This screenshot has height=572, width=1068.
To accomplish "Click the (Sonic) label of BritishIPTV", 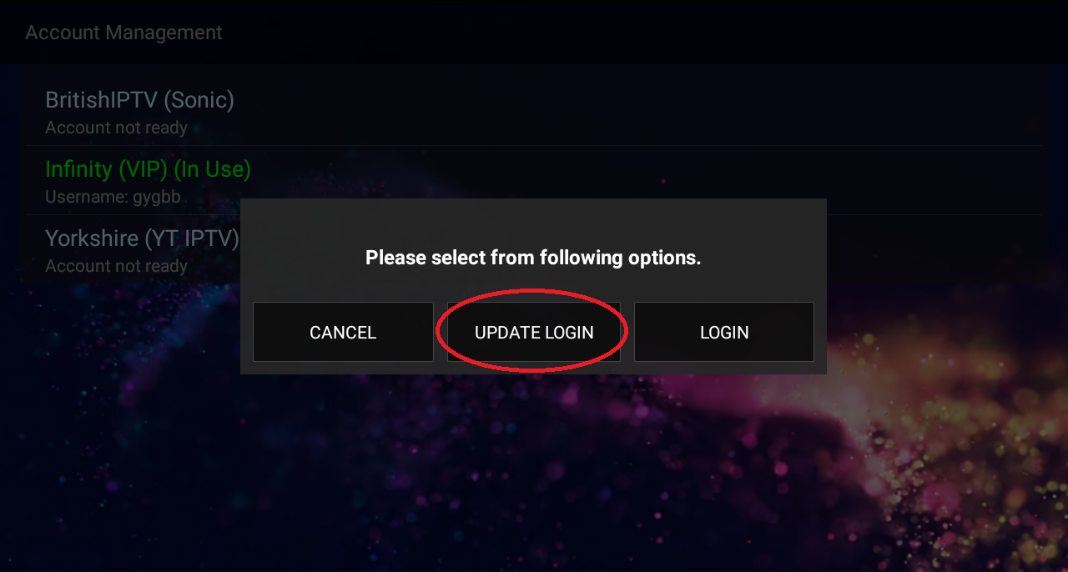I will coord(199,100).
